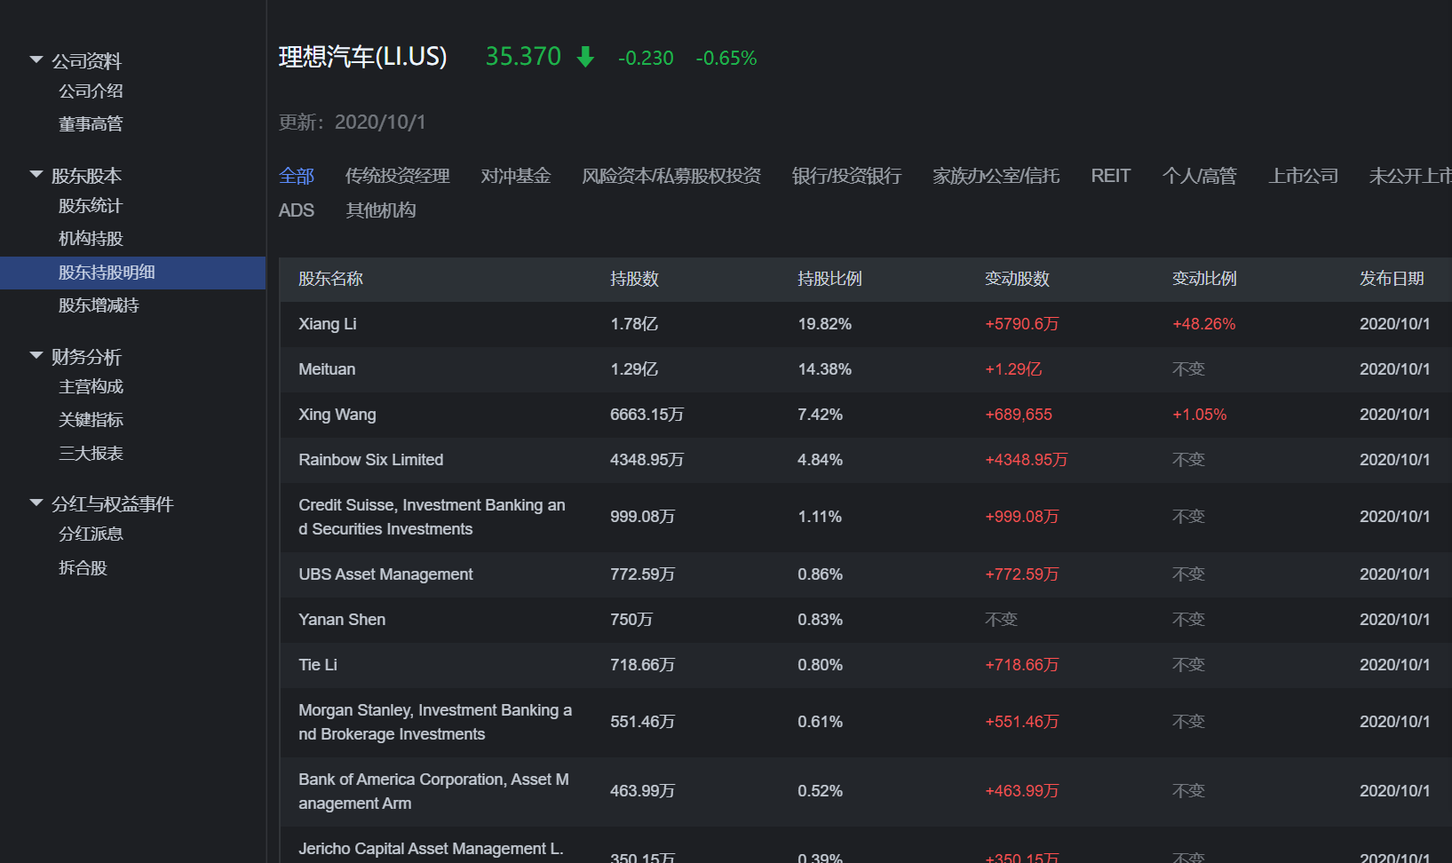Image resolution: width=1452 pixels, height=863 pixels.
Task: Select the REIT filter tab
Action: point(1110,176)
